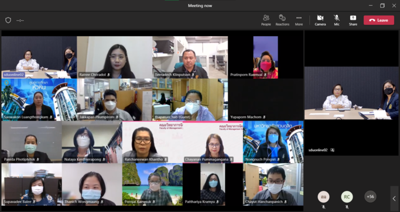The image size is (400, 212).
Task: Unmute the Mic
Action: (337, 20)
